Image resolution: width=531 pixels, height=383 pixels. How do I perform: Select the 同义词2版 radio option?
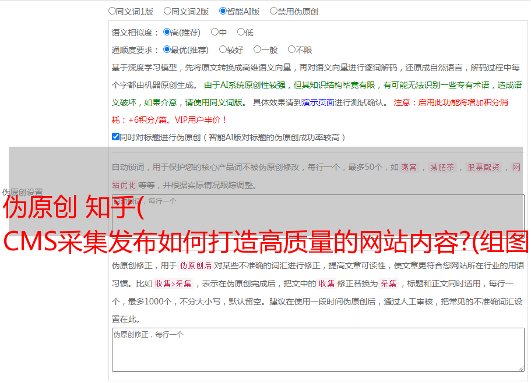(x=167, y=11)
